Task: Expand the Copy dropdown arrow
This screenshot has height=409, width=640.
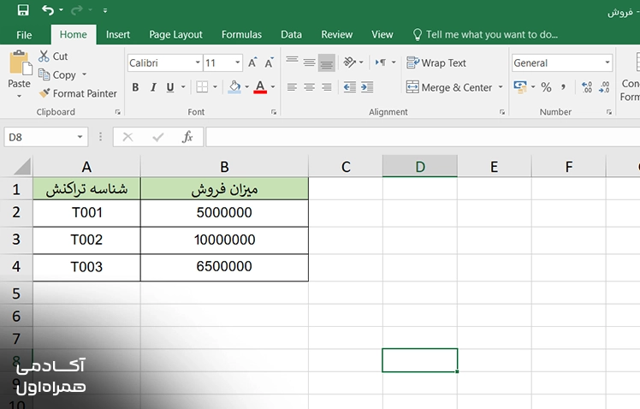Action: (84, 74)
